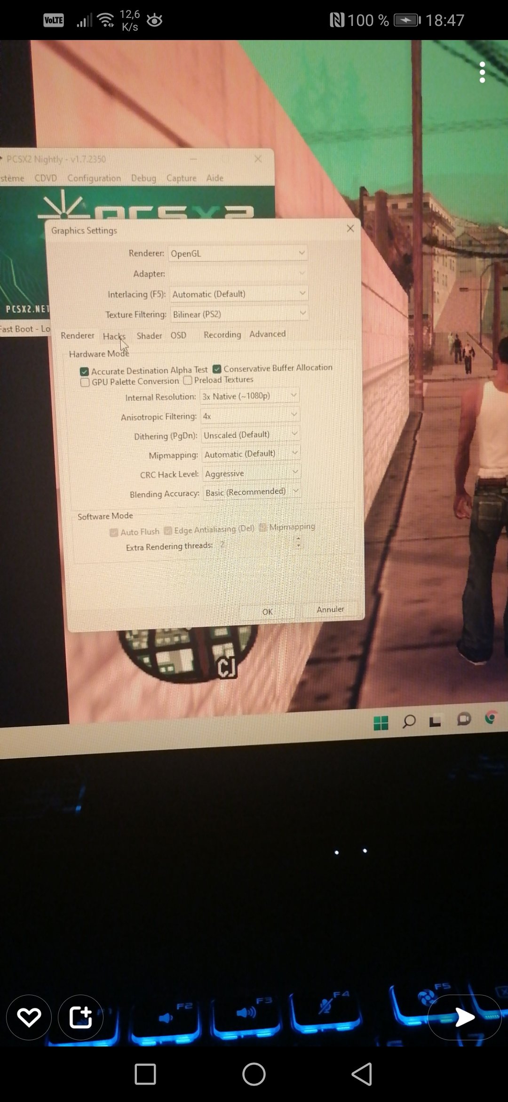Enable GPU Palette Conversion checkbox
508x1102 pixels.
[x=85, y=382]
